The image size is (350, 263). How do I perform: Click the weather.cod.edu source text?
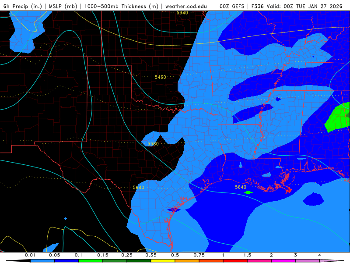(x=186, y=6)
